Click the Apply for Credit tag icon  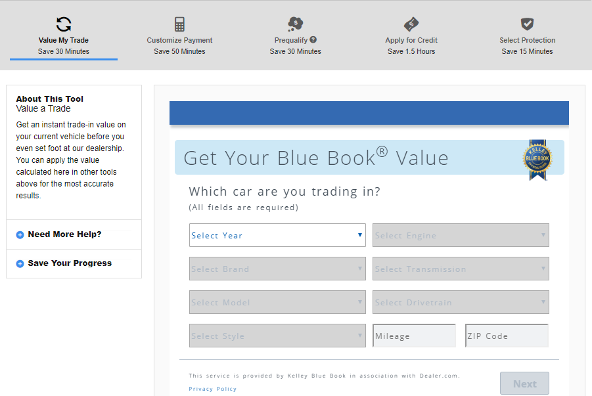411,24
